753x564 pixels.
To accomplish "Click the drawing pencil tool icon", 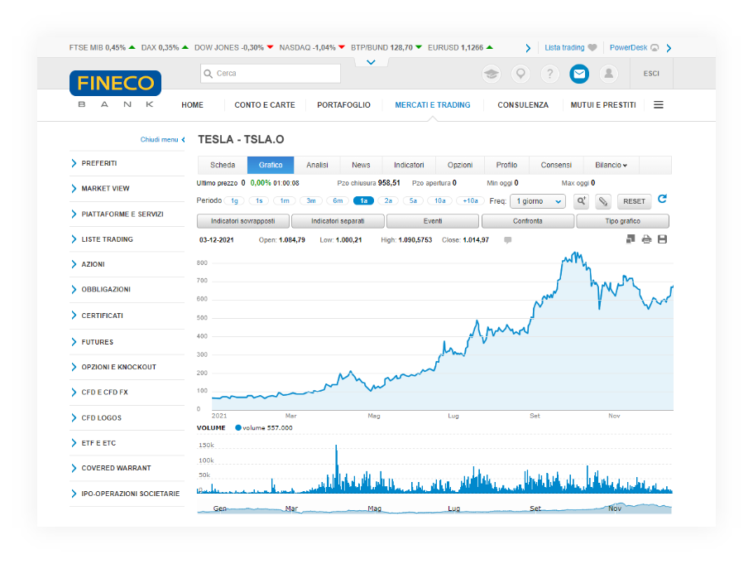I will tap(602, 201).
